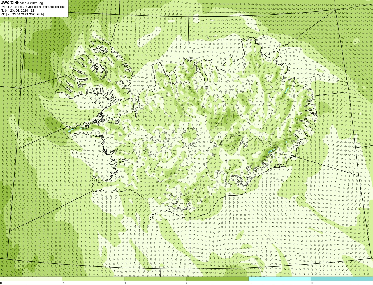Click the "6" tick label on the color scale
The image size is (373, 285).
(x=187, y=283)
